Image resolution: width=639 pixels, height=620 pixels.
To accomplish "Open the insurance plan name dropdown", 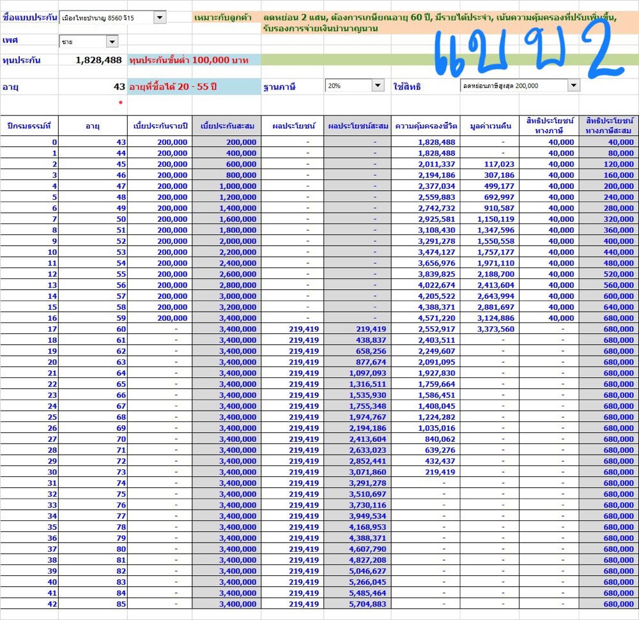I will [x=160, y=17].
